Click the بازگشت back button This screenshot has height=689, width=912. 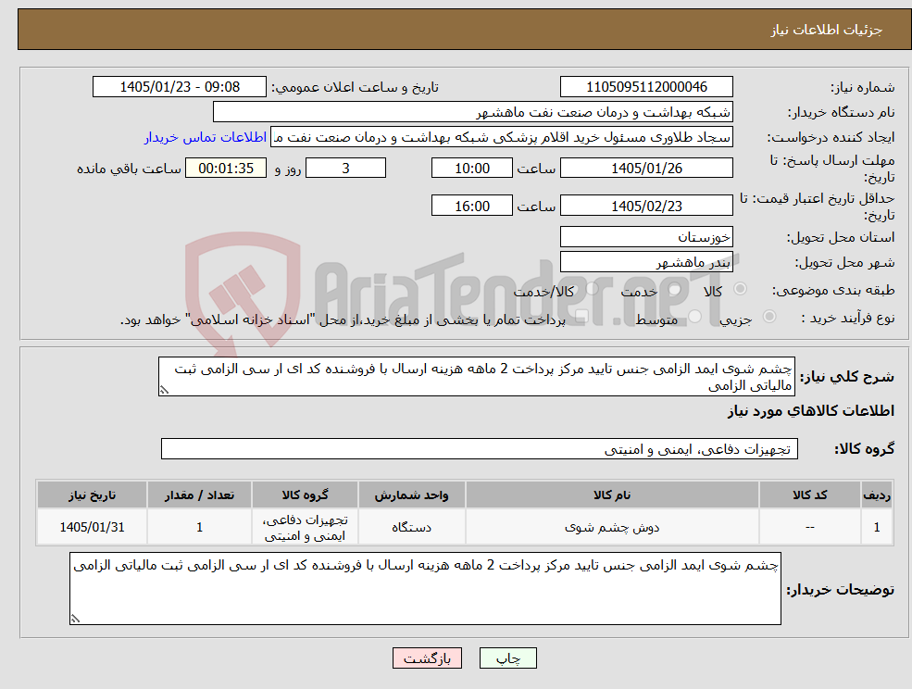tap(427, 658)
